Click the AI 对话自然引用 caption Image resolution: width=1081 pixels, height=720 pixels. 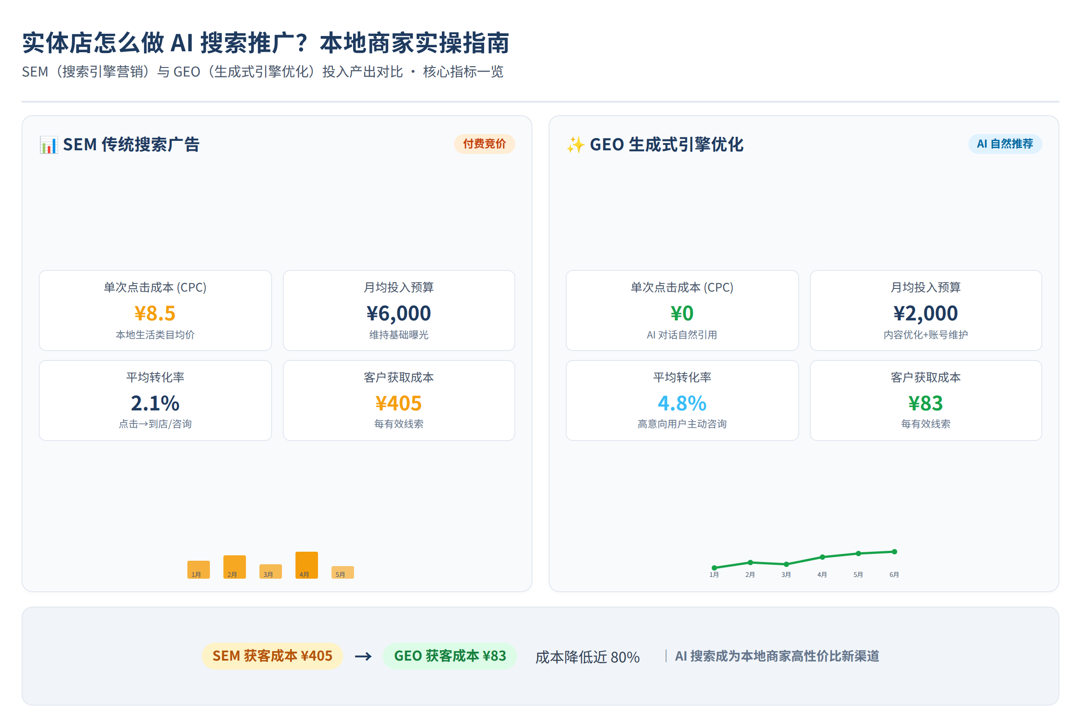pyautogui.click(x=682, y=335)
